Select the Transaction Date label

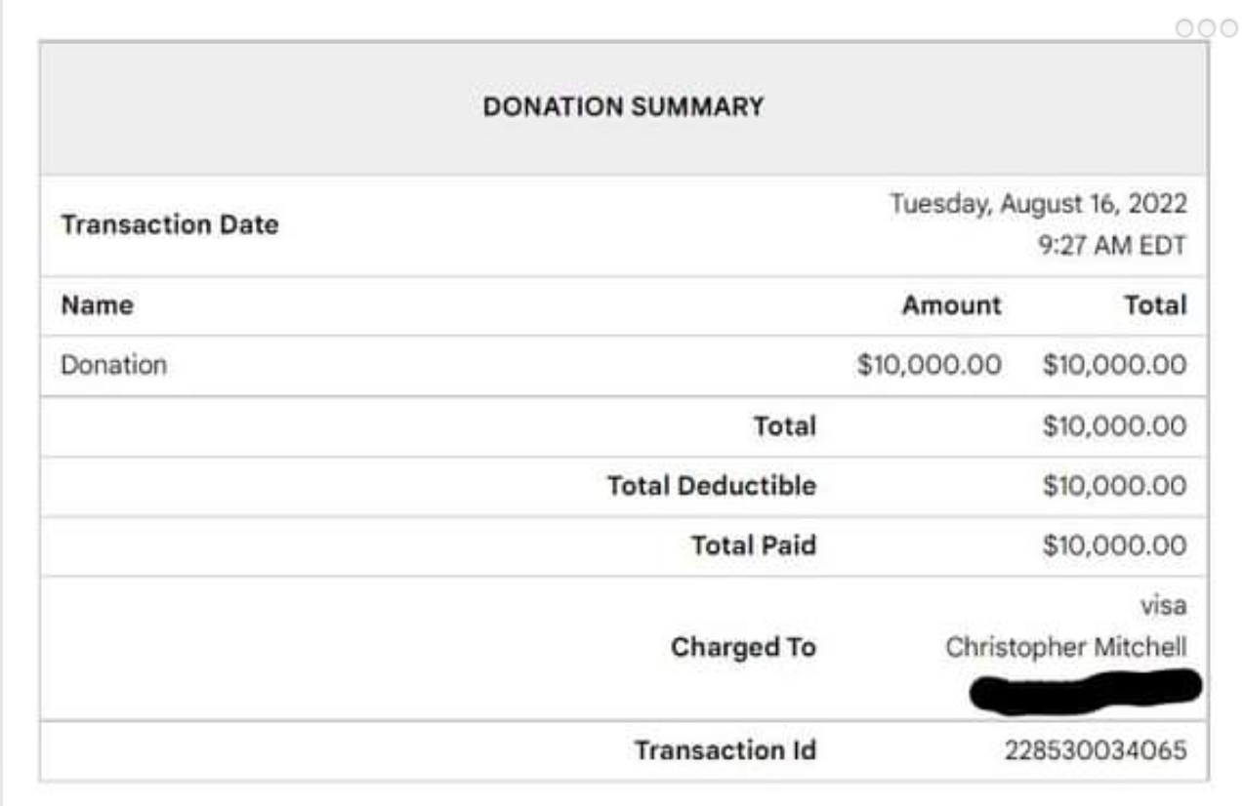point(170,224)
